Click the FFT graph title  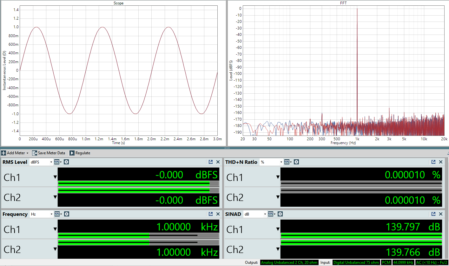[x=344, y=3]
